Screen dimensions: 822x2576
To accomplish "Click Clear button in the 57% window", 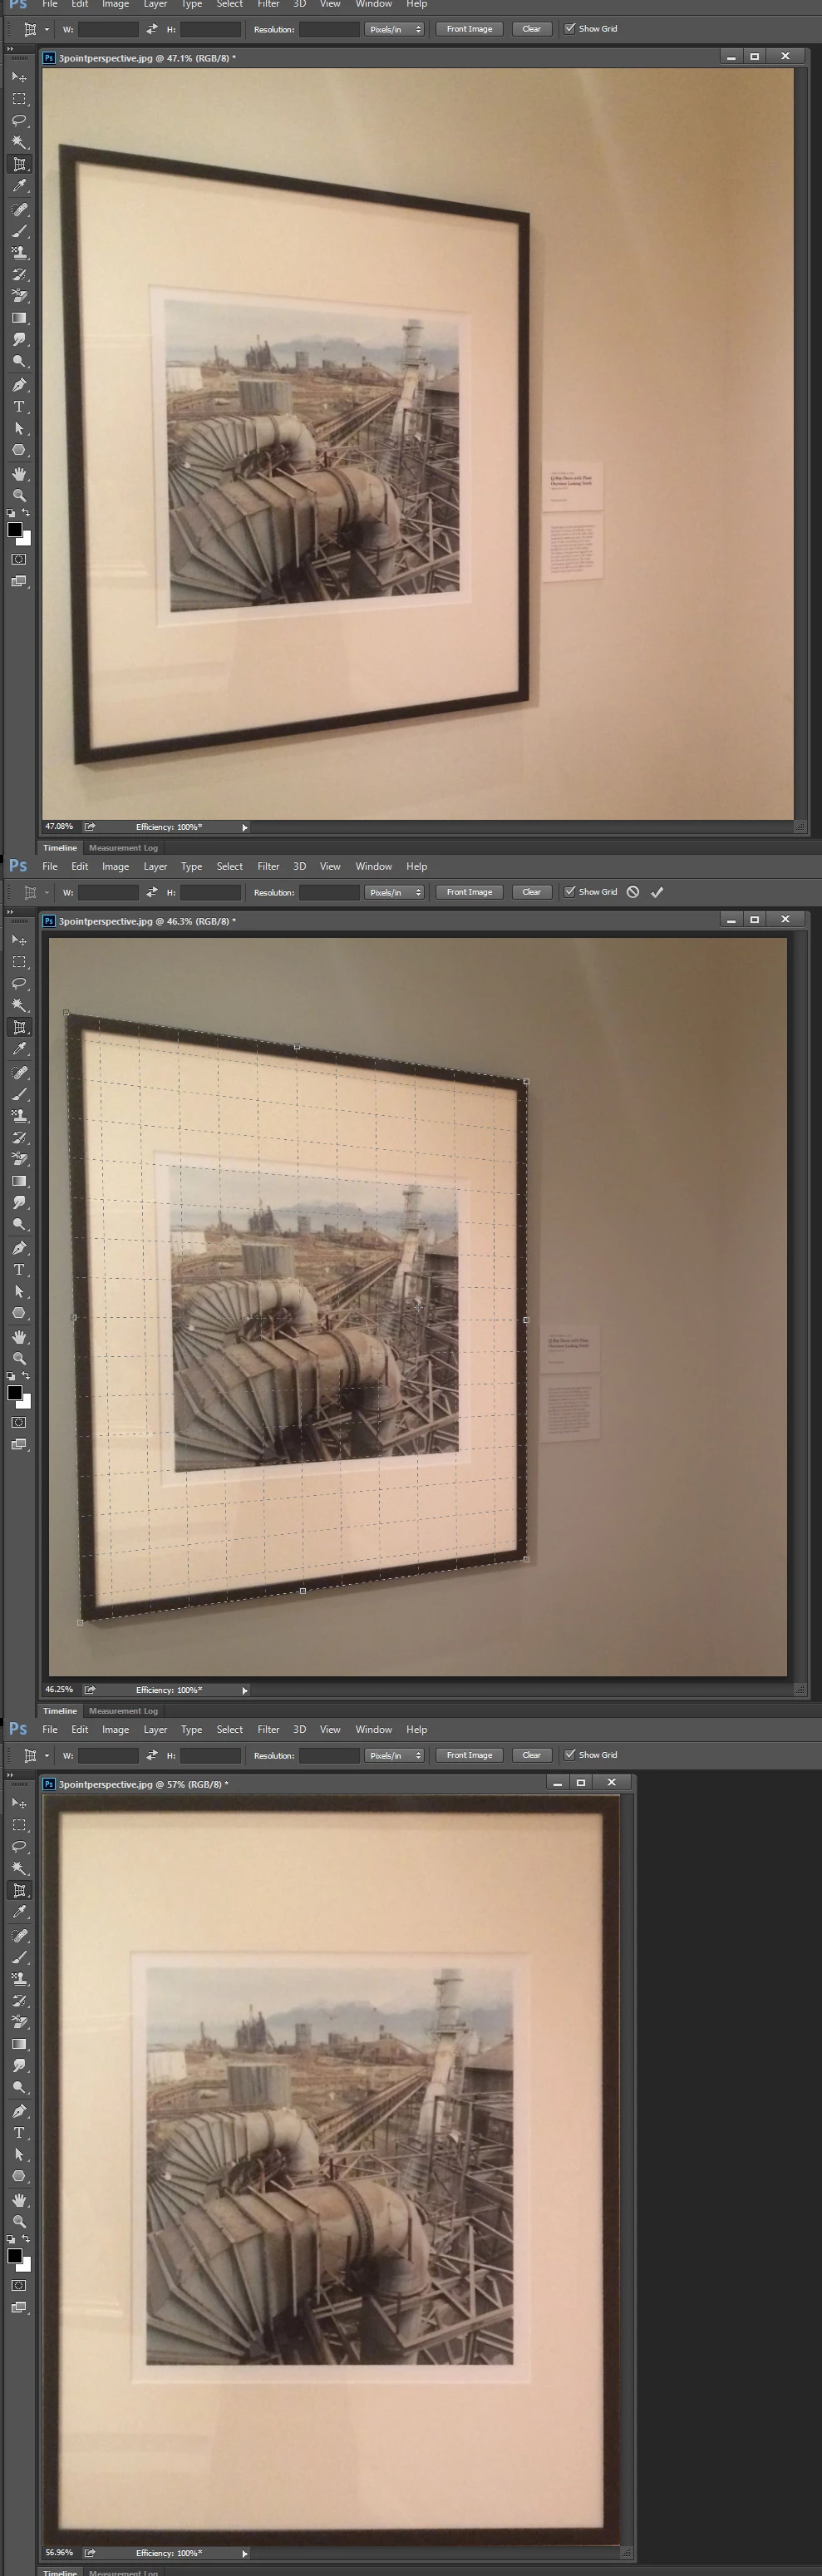I will pos(531,1755).
